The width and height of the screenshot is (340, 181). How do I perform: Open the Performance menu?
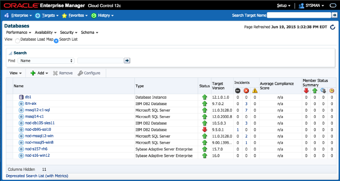pyautogui.click(x=19, y=33)
